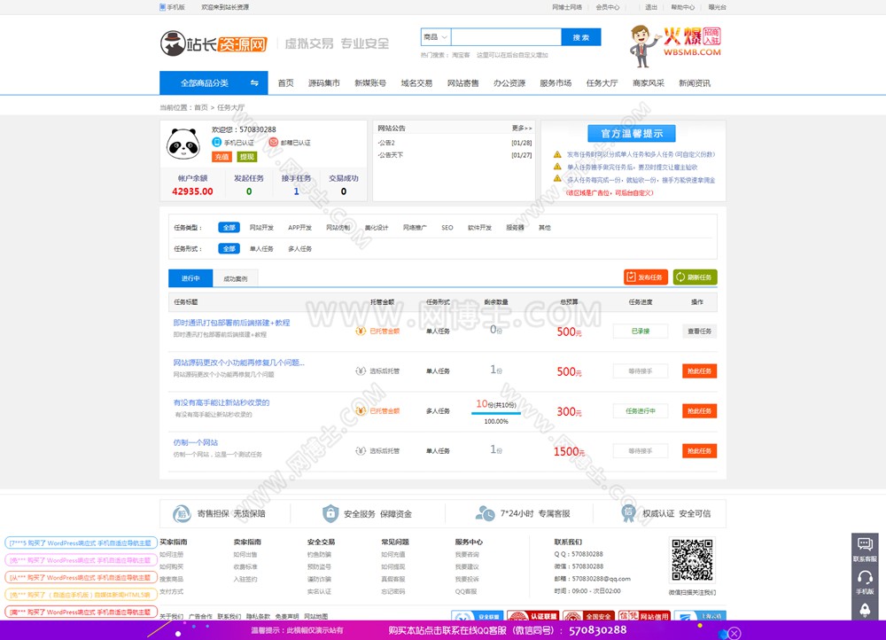Click the 权威认证 ribbon badge icon
Screen dimensions: 886x640
tap(628, 512)
